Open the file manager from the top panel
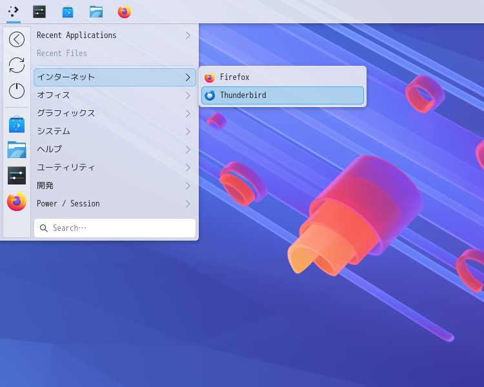484x387 pixels. (x=96, y=12)
